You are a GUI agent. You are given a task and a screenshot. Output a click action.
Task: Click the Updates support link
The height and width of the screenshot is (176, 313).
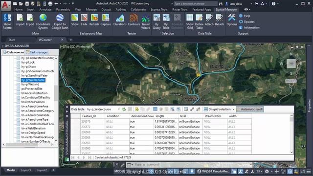[x=247, y=22]
